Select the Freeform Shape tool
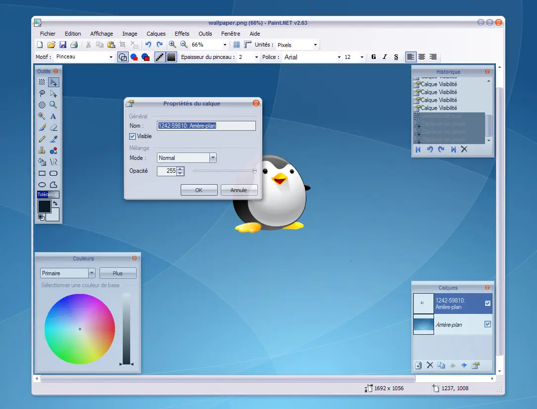 click(x=53, y=185)
